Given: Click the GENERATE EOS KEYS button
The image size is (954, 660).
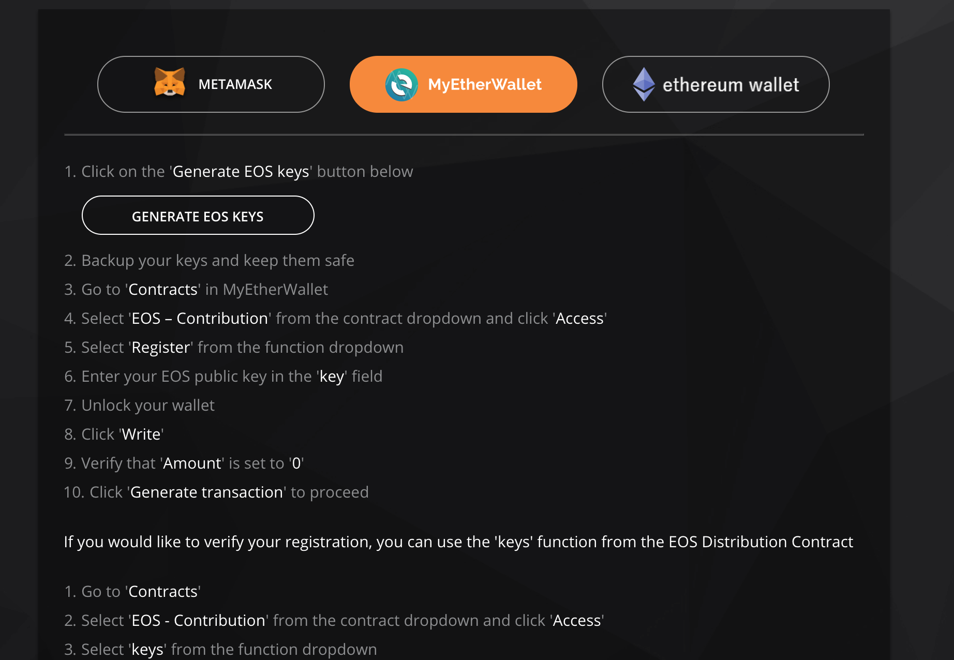Looking at the screenshot, I should (198, 216).
